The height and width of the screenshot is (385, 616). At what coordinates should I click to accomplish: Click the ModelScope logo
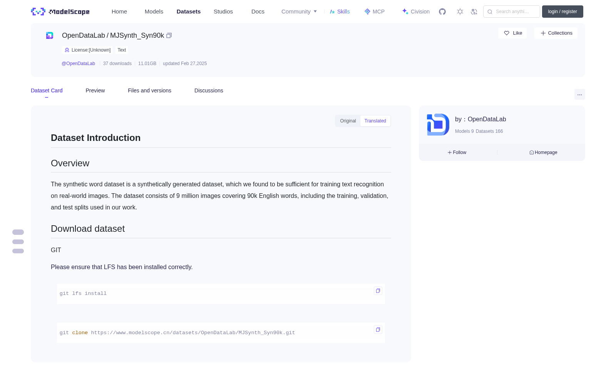[60, 12]
